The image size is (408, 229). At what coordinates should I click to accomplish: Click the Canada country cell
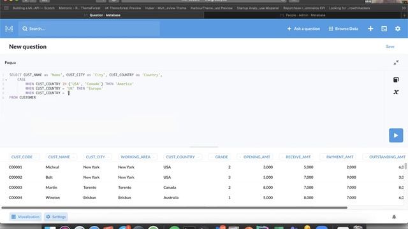click(170, 187)
